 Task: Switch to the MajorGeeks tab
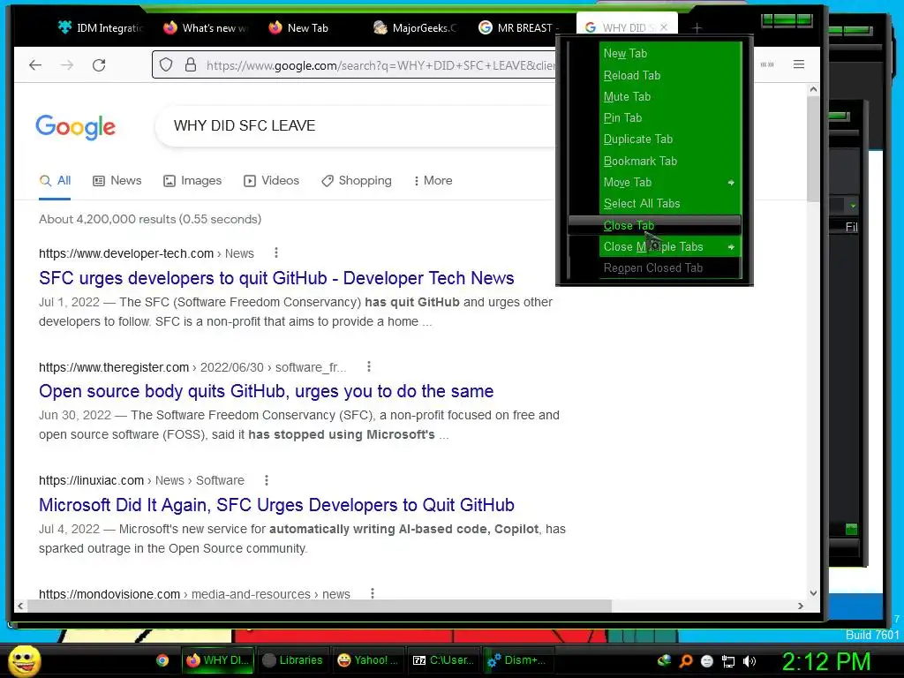click(415, 27)
